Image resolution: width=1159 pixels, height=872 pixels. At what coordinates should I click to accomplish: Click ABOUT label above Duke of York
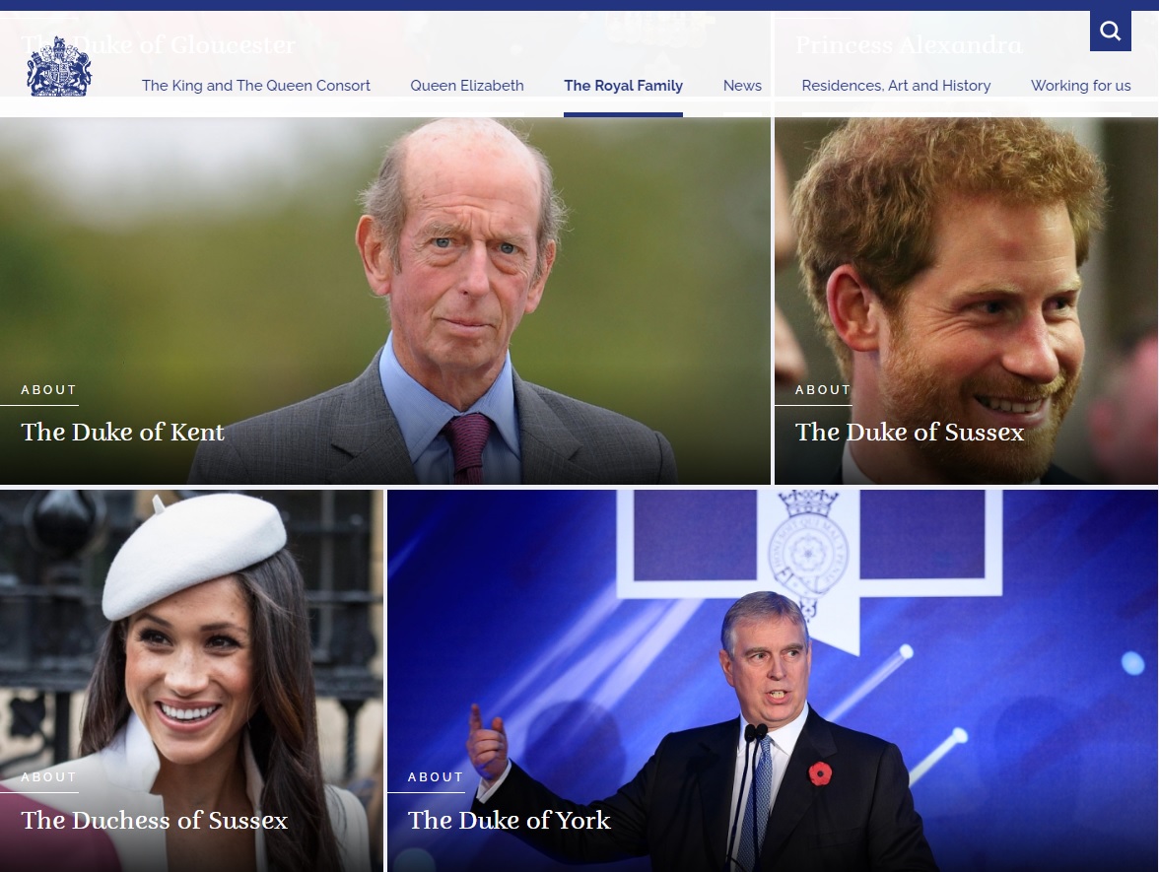coord(436,776)
